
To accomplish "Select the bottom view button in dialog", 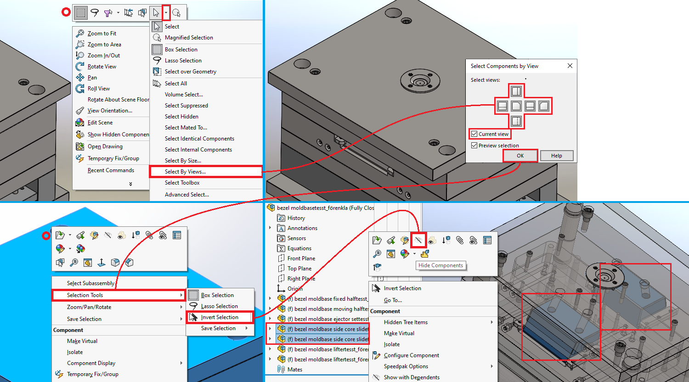I will (516, 121).
